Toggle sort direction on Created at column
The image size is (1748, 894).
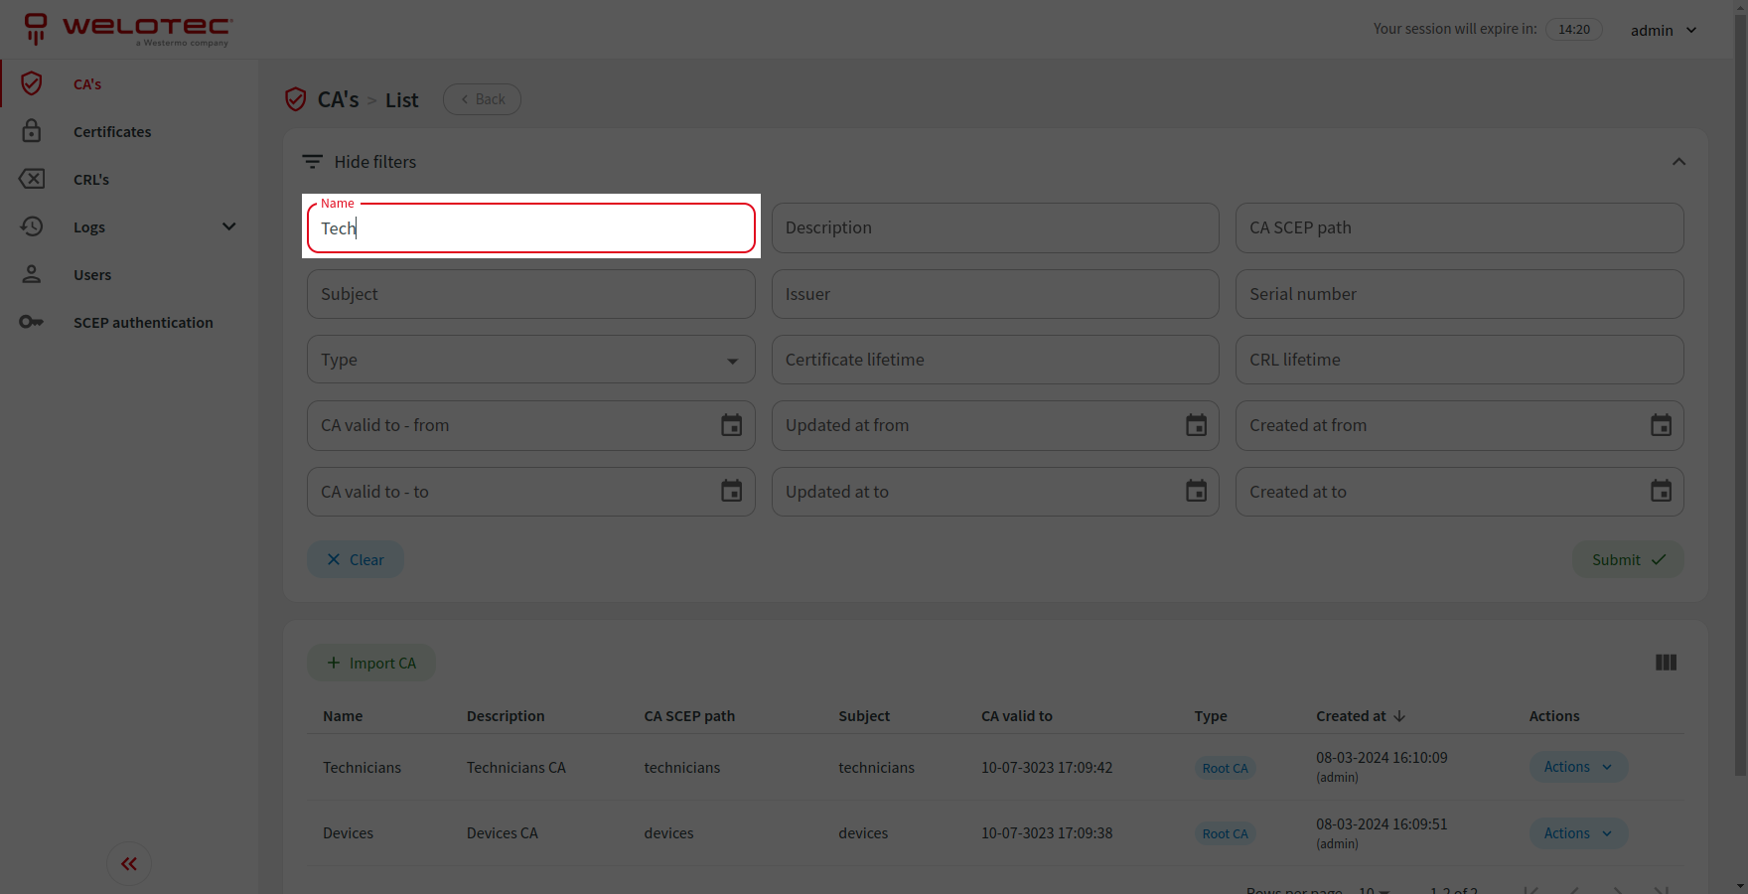1398,715
